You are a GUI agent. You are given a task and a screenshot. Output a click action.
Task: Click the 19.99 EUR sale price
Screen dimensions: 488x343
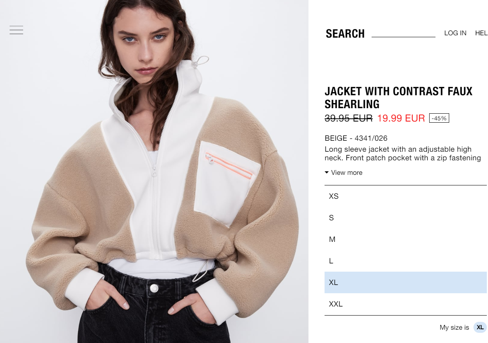click(x=401, y=118)
